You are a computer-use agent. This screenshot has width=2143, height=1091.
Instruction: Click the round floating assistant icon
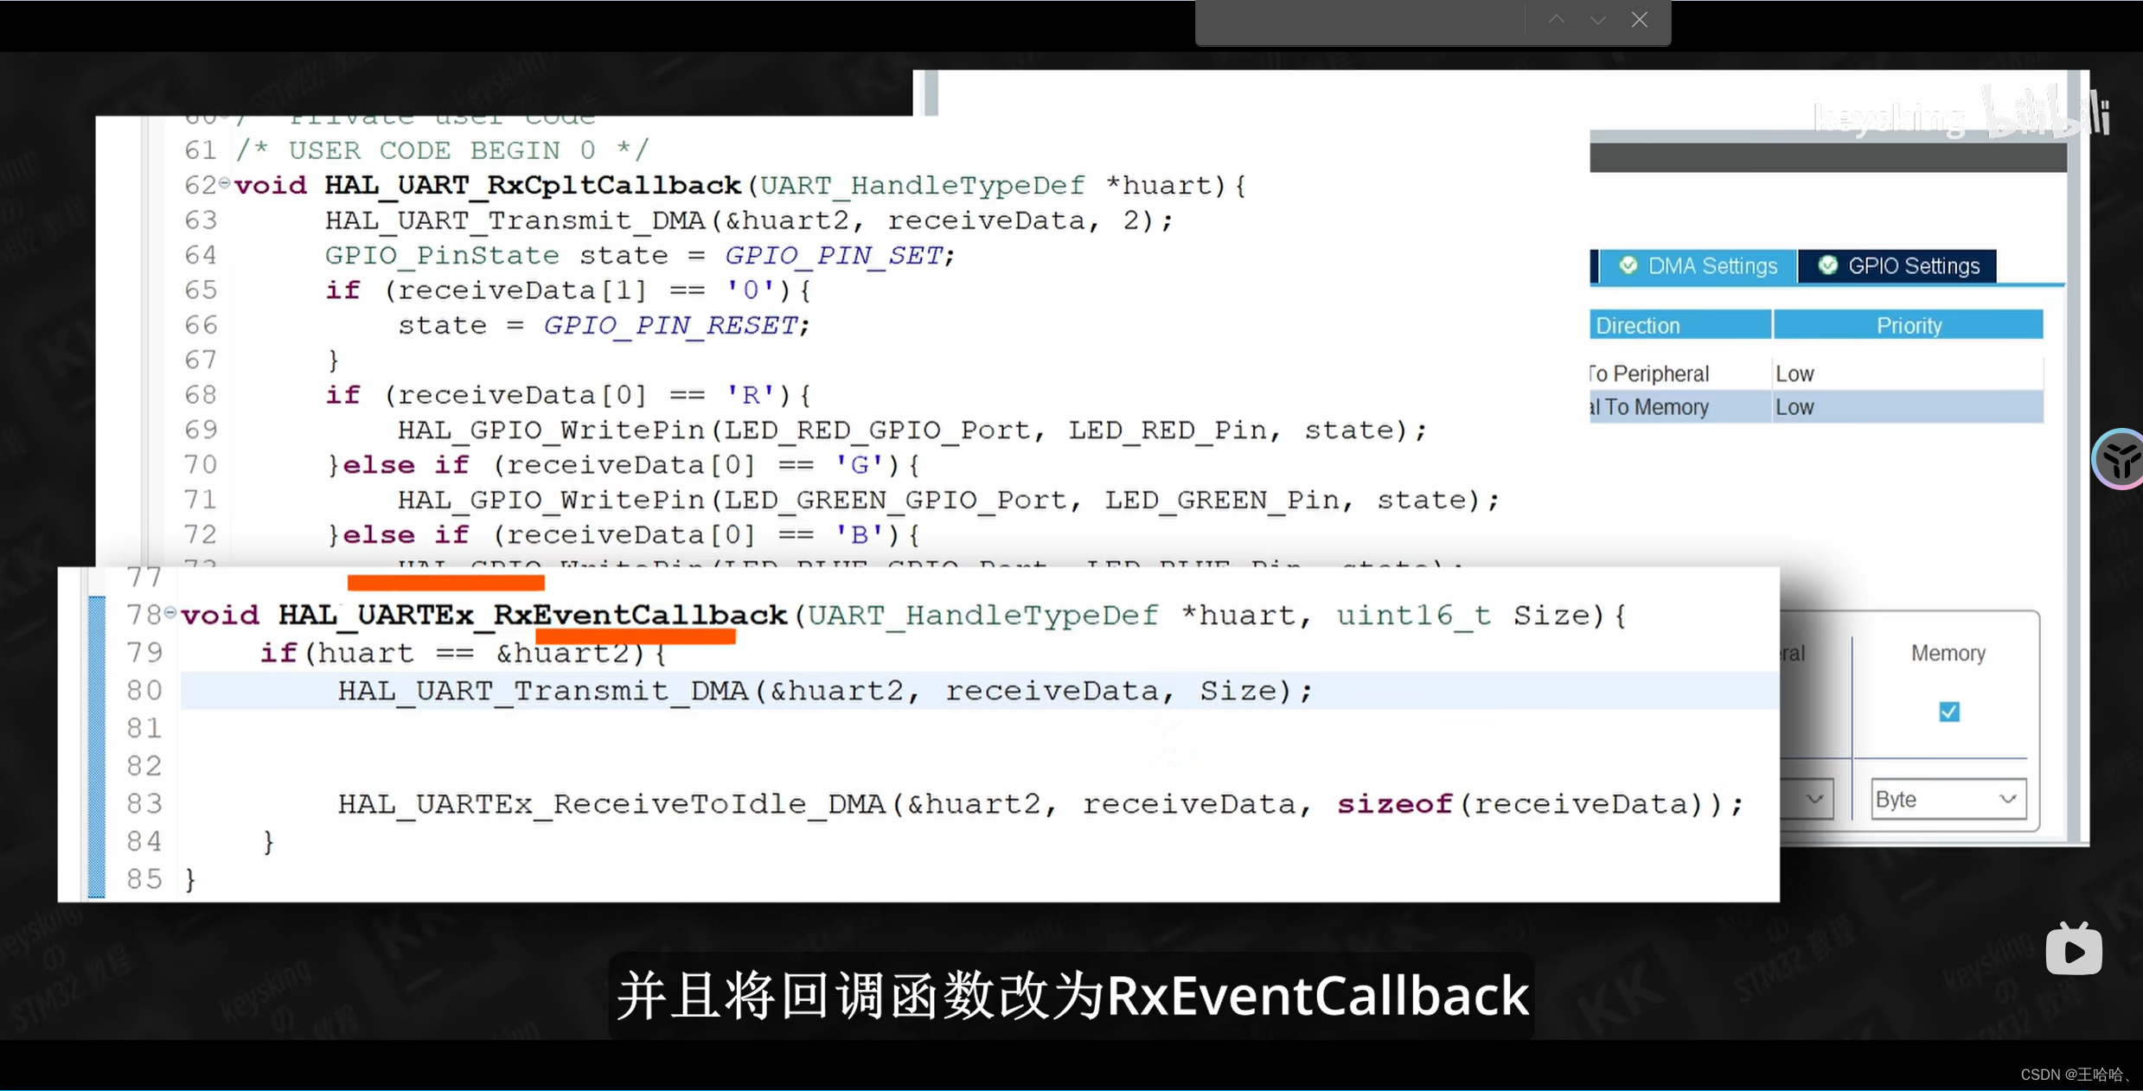click(x=2118, y=459)
